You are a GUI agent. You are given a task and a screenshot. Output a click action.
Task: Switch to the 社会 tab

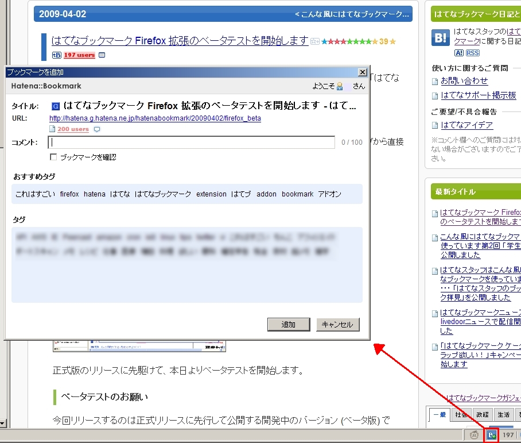click(461, 415)
